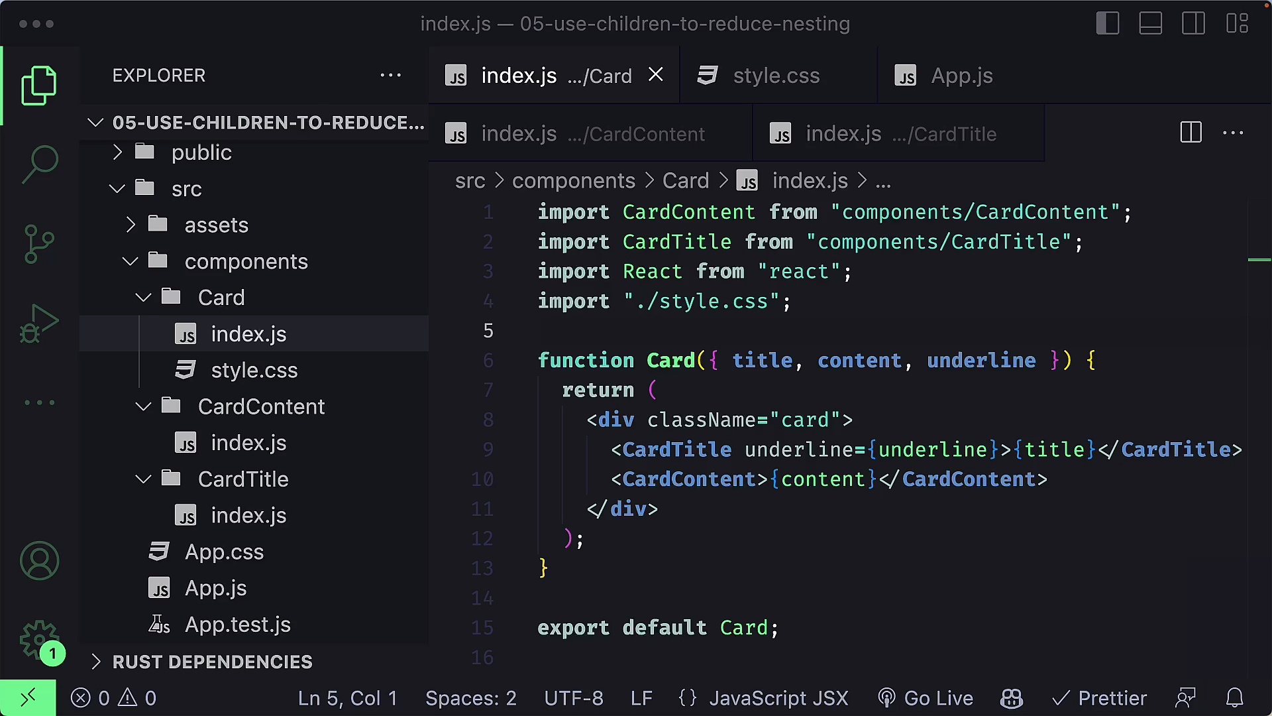Toggle the primary side bar layout icon
Image resolution: width=1272 pixels, height=716 pixels.
pos(1108,24)
